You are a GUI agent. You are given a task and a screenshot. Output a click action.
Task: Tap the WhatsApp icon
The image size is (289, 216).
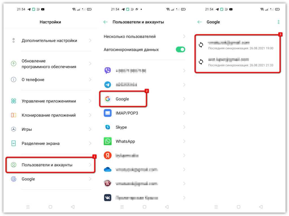click(108, 141)
